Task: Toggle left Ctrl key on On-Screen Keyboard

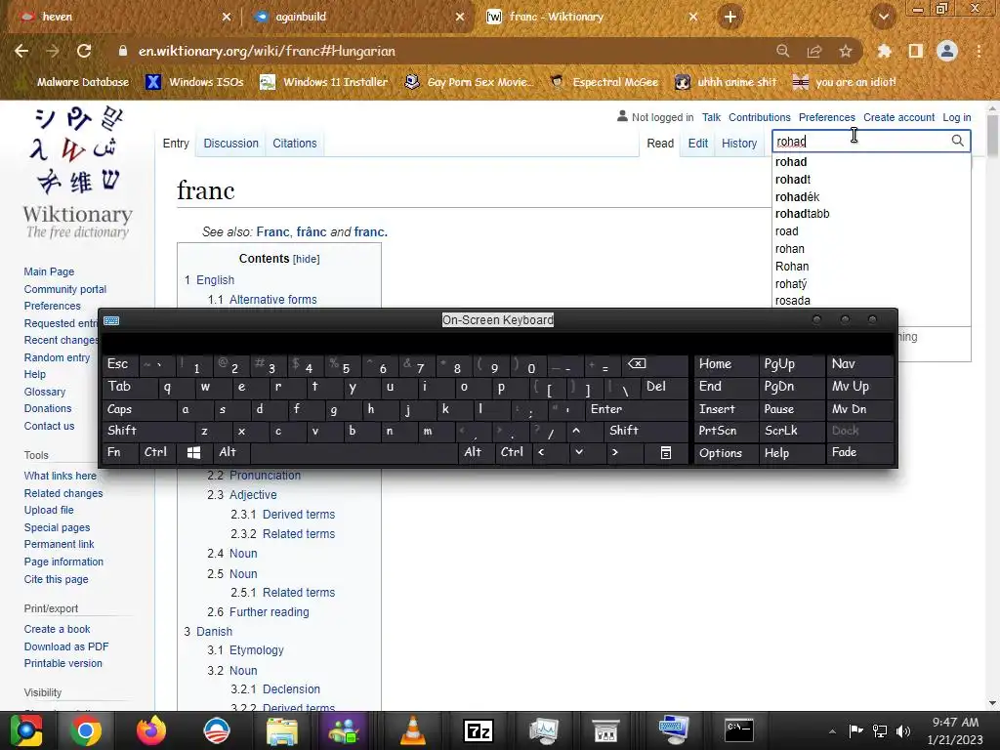Action: 157,453
